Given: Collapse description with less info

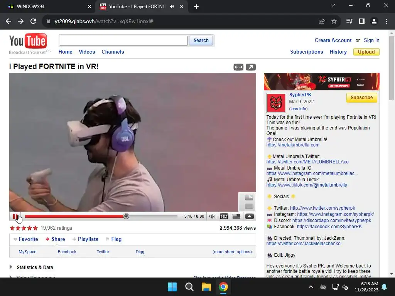Looking at the screenshot, I should (x=298, y=109).
